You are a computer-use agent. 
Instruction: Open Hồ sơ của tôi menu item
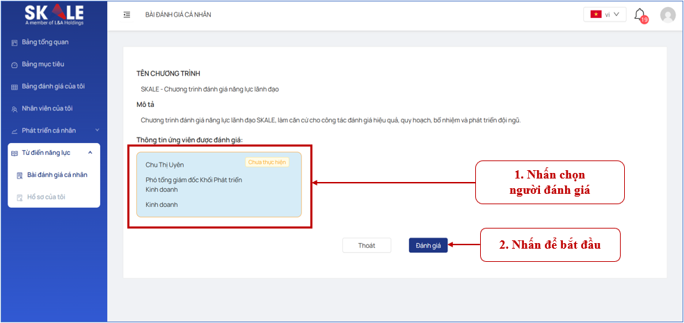(x=47, y=197)
